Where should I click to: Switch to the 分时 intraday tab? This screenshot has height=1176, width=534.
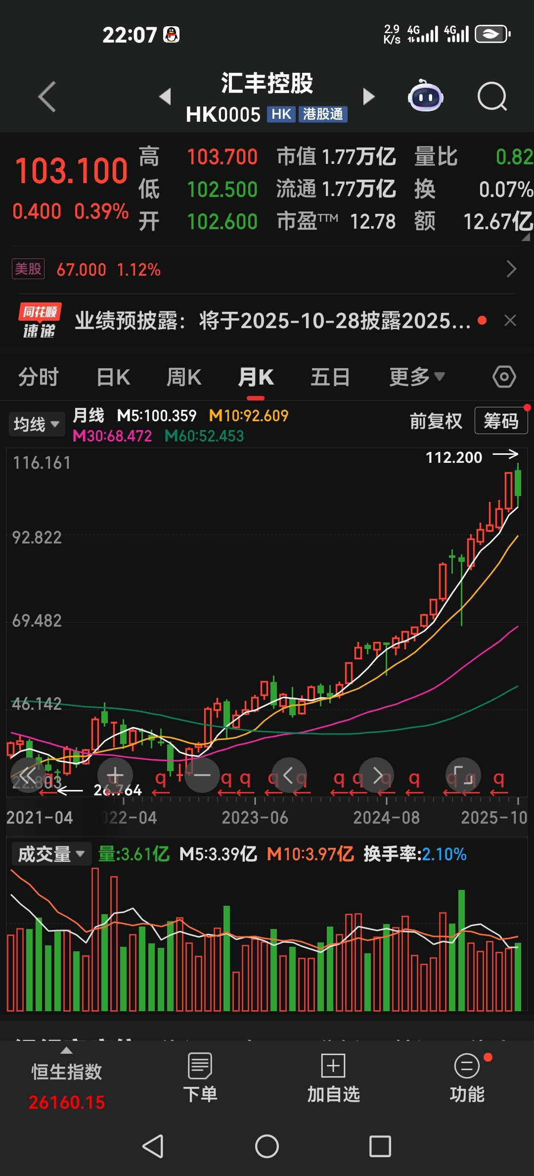(x=39, y=377)
